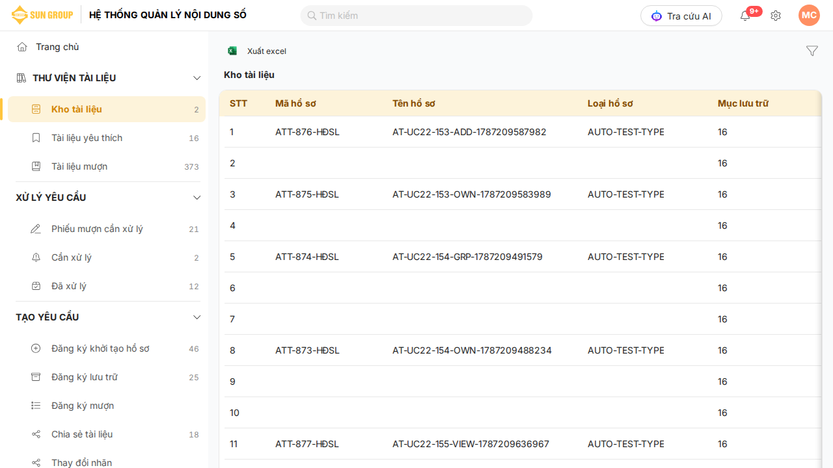The image size is (833, 468).
Task: Click record name AT-UC22-153-OWN-1787209583989
Action: [472, 194]
